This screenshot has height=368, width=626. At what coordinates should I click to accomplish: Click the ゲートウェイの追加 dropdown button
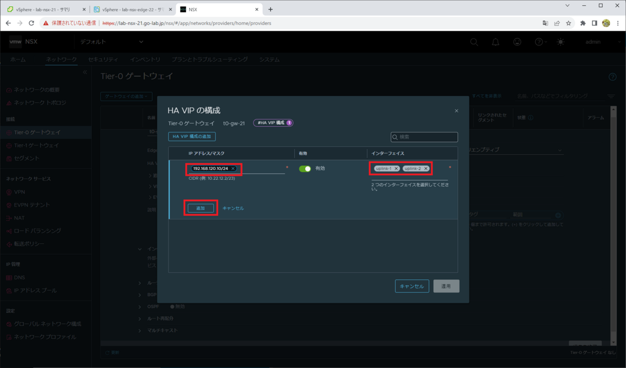coord(126,96)
